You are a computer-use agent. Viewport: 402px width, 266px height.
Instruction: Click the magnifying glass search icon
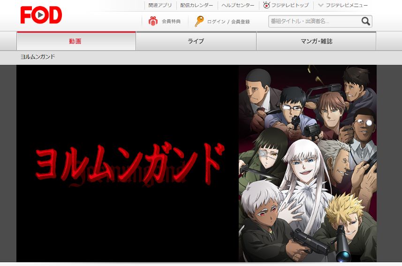click(366, 21)
